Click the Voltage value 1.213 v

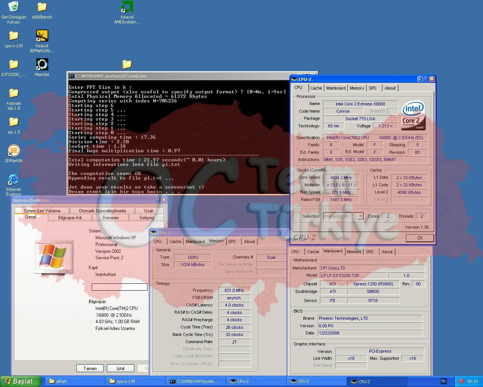tap(385, 126)
